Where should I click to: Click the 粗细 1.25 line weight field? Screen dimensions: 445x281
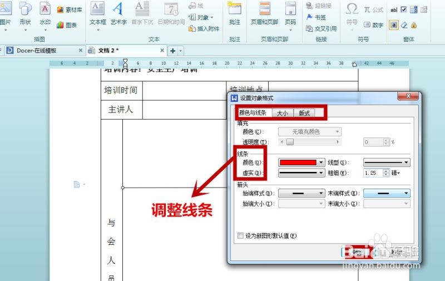pyautogui.click(x=373, y=173)
